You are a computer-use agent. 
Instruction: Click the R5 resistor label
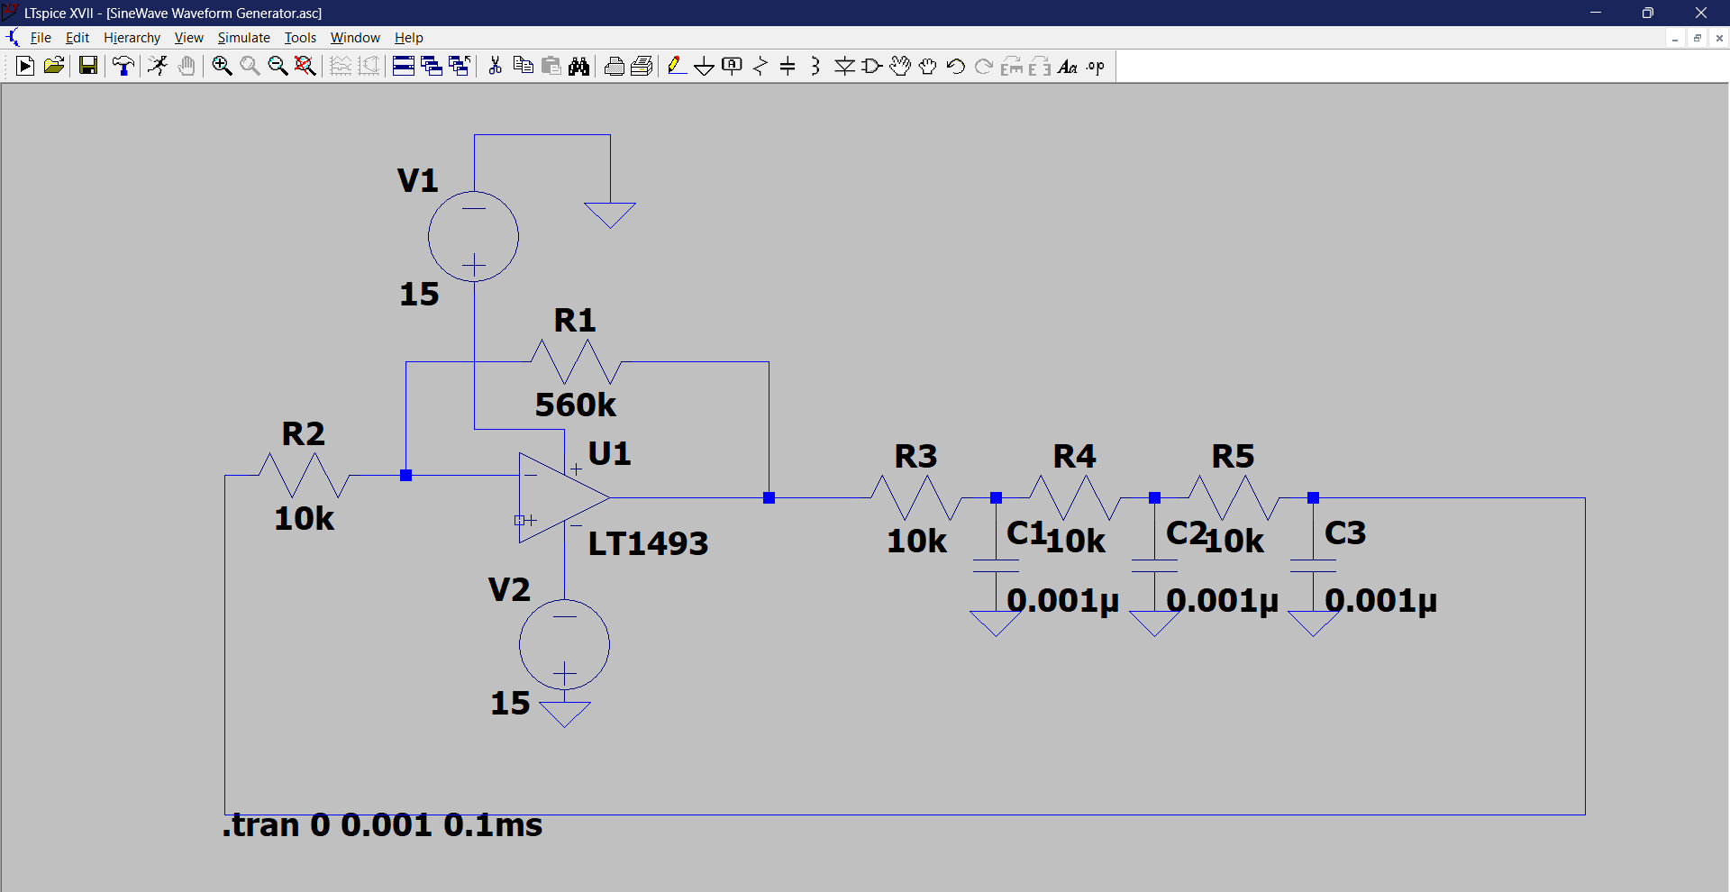click(x=1233, y=456)
